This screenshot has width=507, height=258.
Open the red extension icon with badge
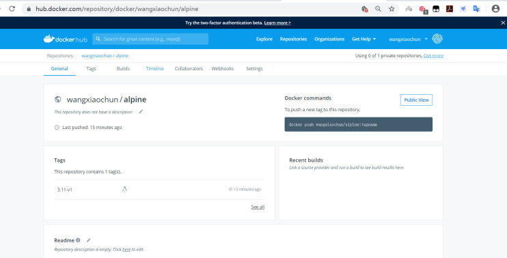[423, 10]
